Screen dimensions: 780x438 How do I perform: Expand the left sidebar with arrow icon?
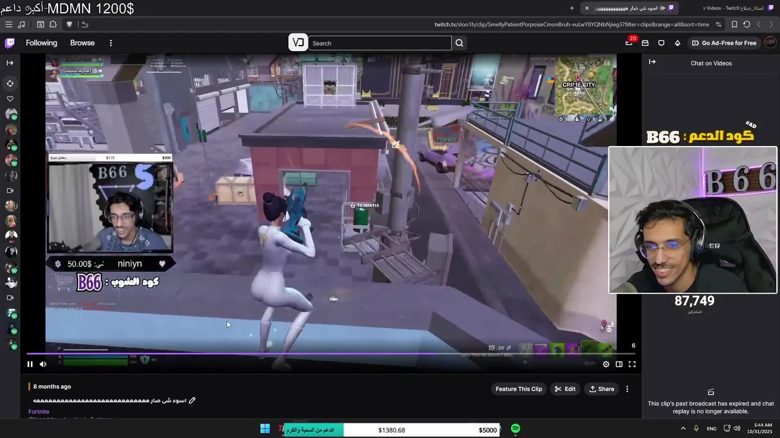[x=10, y=63]
